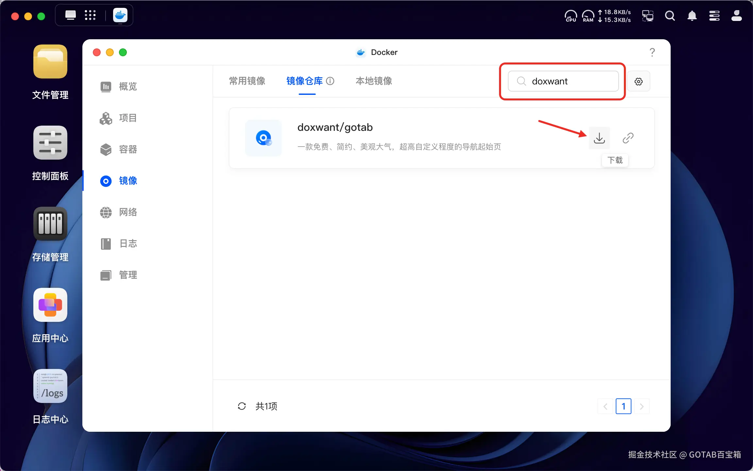Switch to 本地镜像 tab

click(374, 81)
